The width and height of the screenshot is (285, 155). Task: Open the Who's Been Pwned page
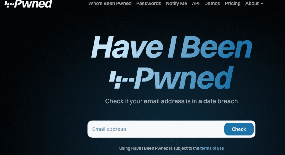click(110, 4)
